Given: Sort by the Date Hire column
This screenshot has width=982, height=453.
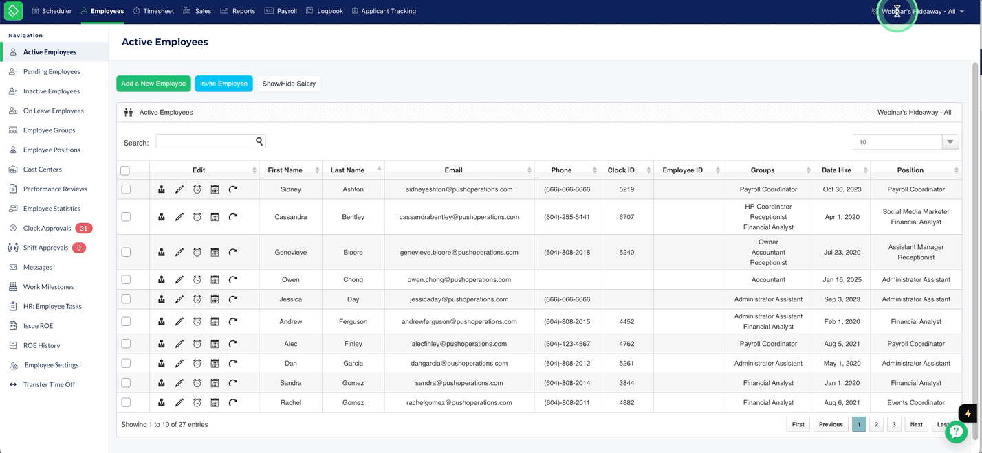Looking at the screenshot, I should coord(842,170).
